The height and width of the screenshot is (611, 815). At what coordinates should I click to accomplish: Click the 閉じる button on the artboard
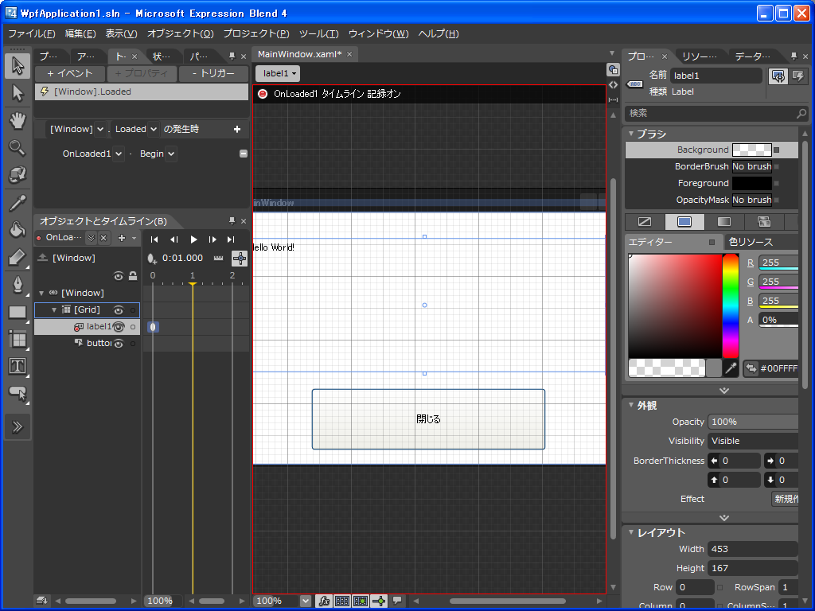(428, 418)
